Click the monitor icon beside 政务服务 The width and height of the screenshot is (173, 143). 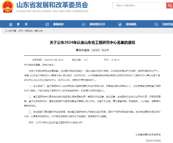pyautogui.click(x=120, y=24)
